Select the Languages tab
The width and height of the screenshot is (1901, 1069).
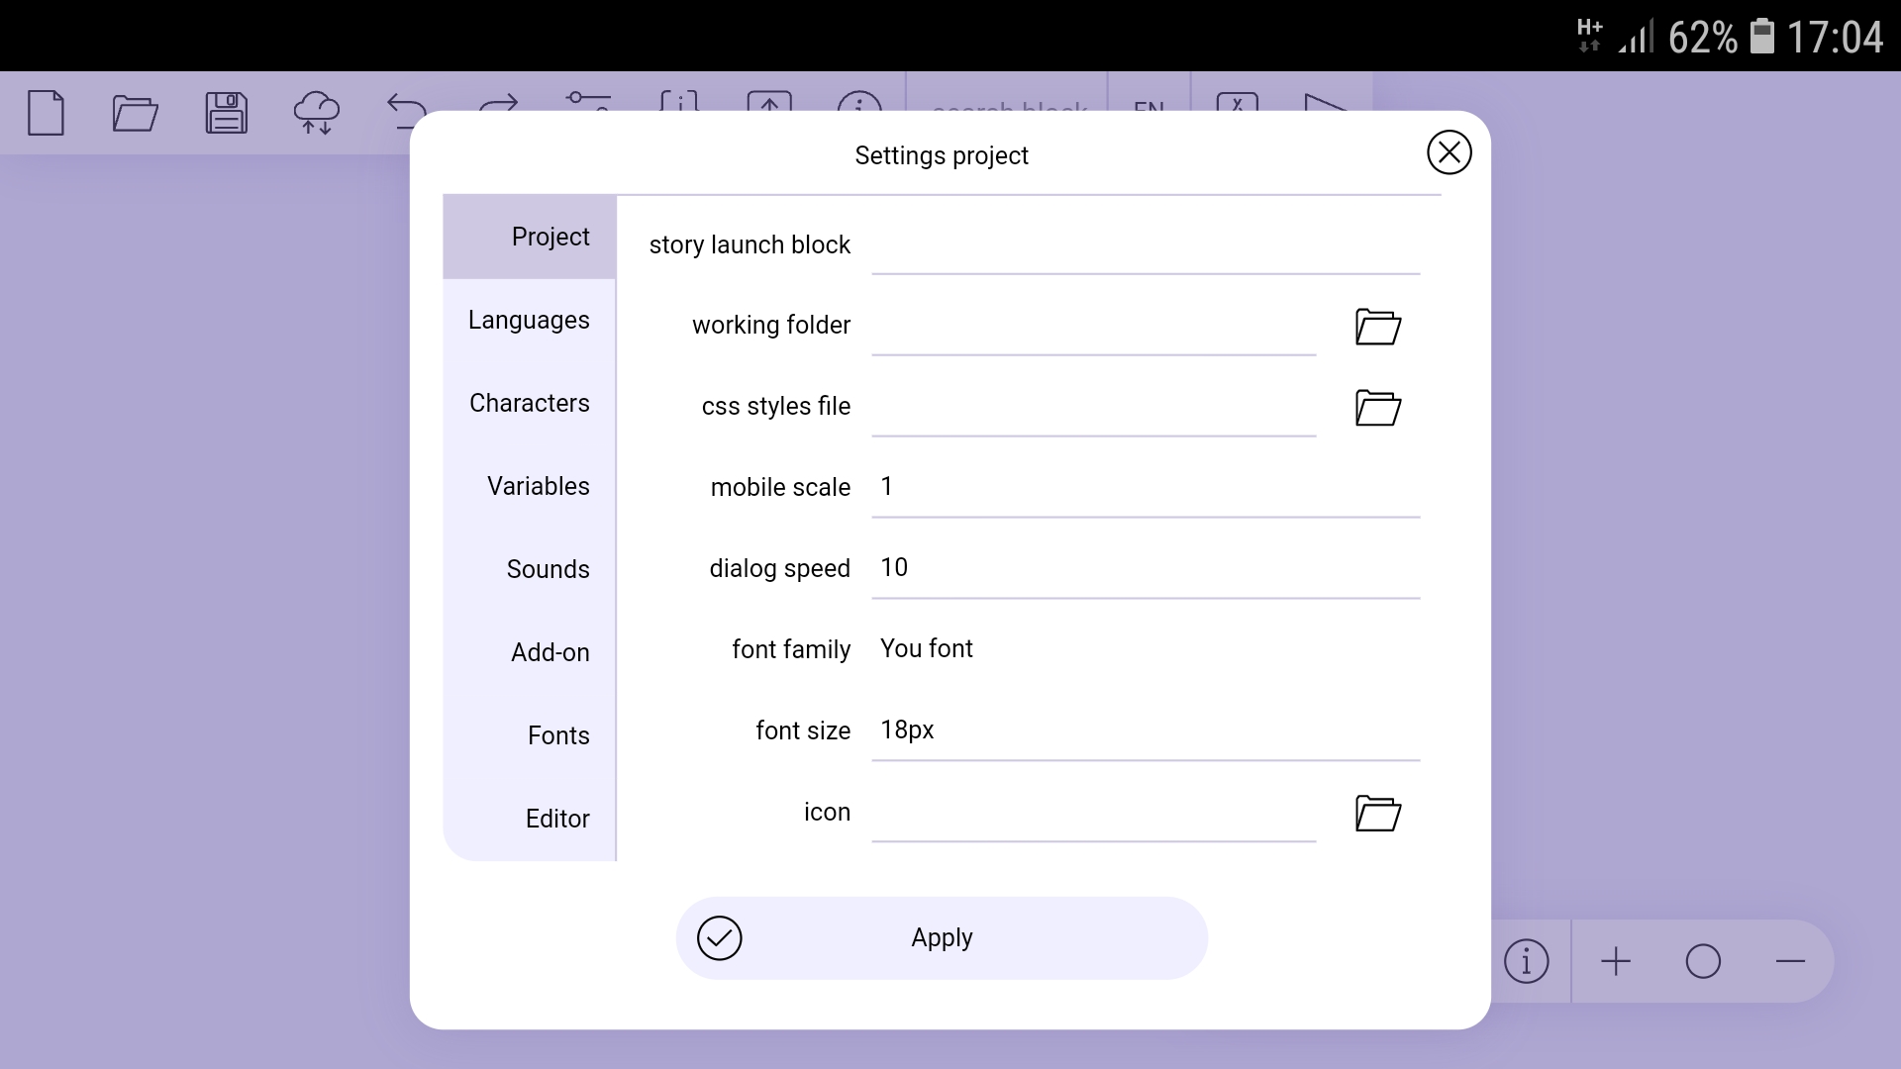coord(529,320)
